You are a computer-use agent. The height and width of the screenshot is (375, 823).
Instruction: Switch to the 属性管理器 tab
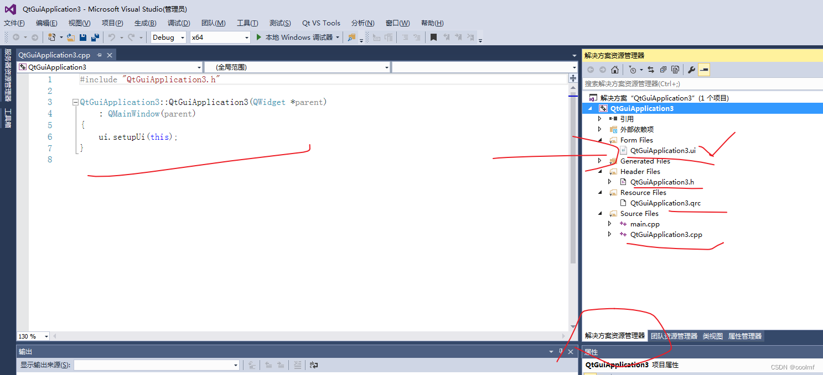click(744, 336)
